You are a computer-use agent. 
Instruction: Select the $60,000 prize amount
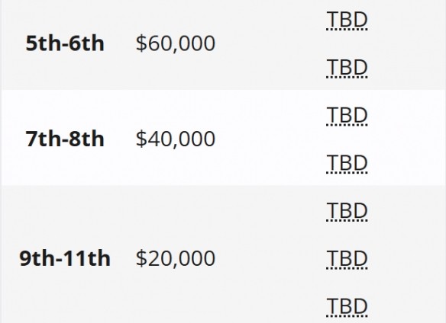point(176,43)
